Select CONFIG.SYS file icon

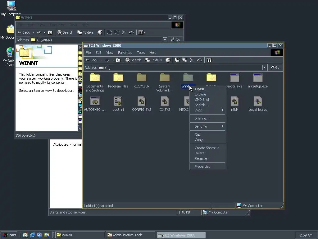tap(141, 101)
